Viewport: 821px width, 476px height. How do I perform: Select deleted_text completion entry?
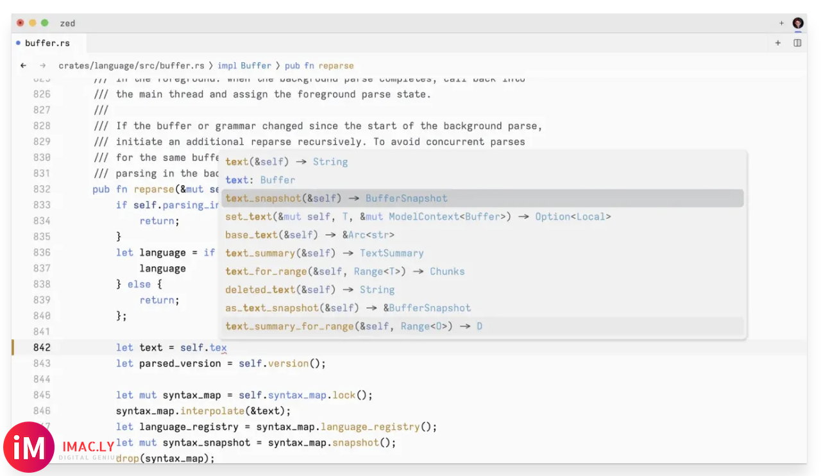click(x=482, y=290)
